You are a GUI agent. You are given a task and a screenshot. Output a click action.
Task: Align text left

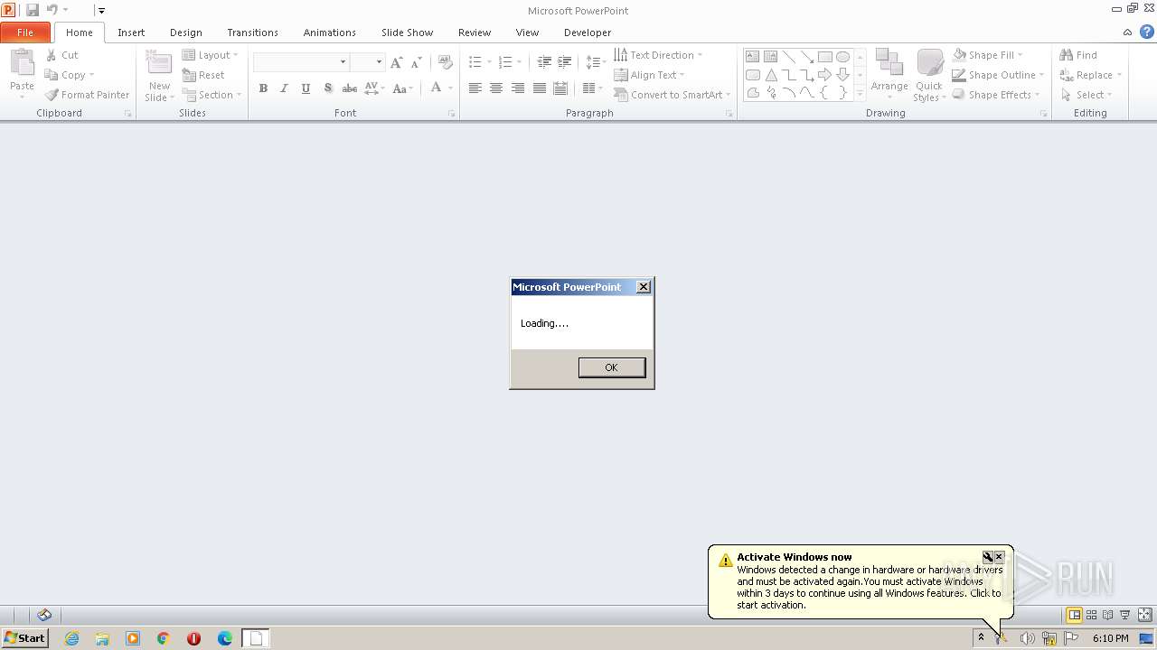pos(475,88)
